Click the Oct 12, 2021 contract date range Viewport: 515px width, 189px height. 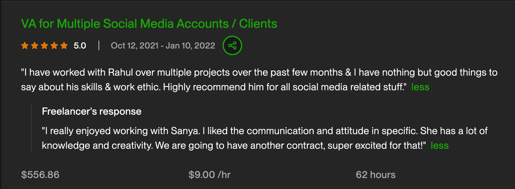(163, 45)
